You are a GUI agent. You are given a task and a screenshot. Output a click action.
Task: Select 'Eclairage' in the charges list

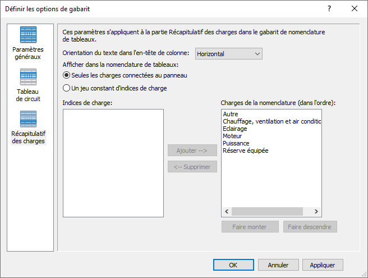coord(234,129)
